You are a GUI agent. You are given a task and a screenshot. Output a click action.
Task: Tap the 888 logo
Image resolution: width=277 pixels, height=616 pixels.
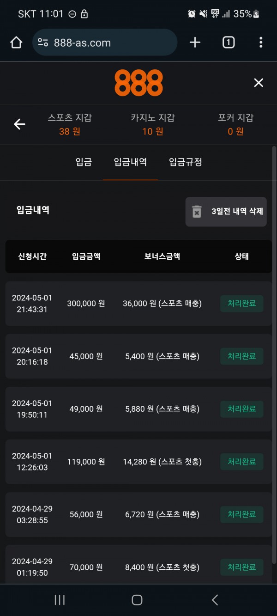tap(138, 83)
